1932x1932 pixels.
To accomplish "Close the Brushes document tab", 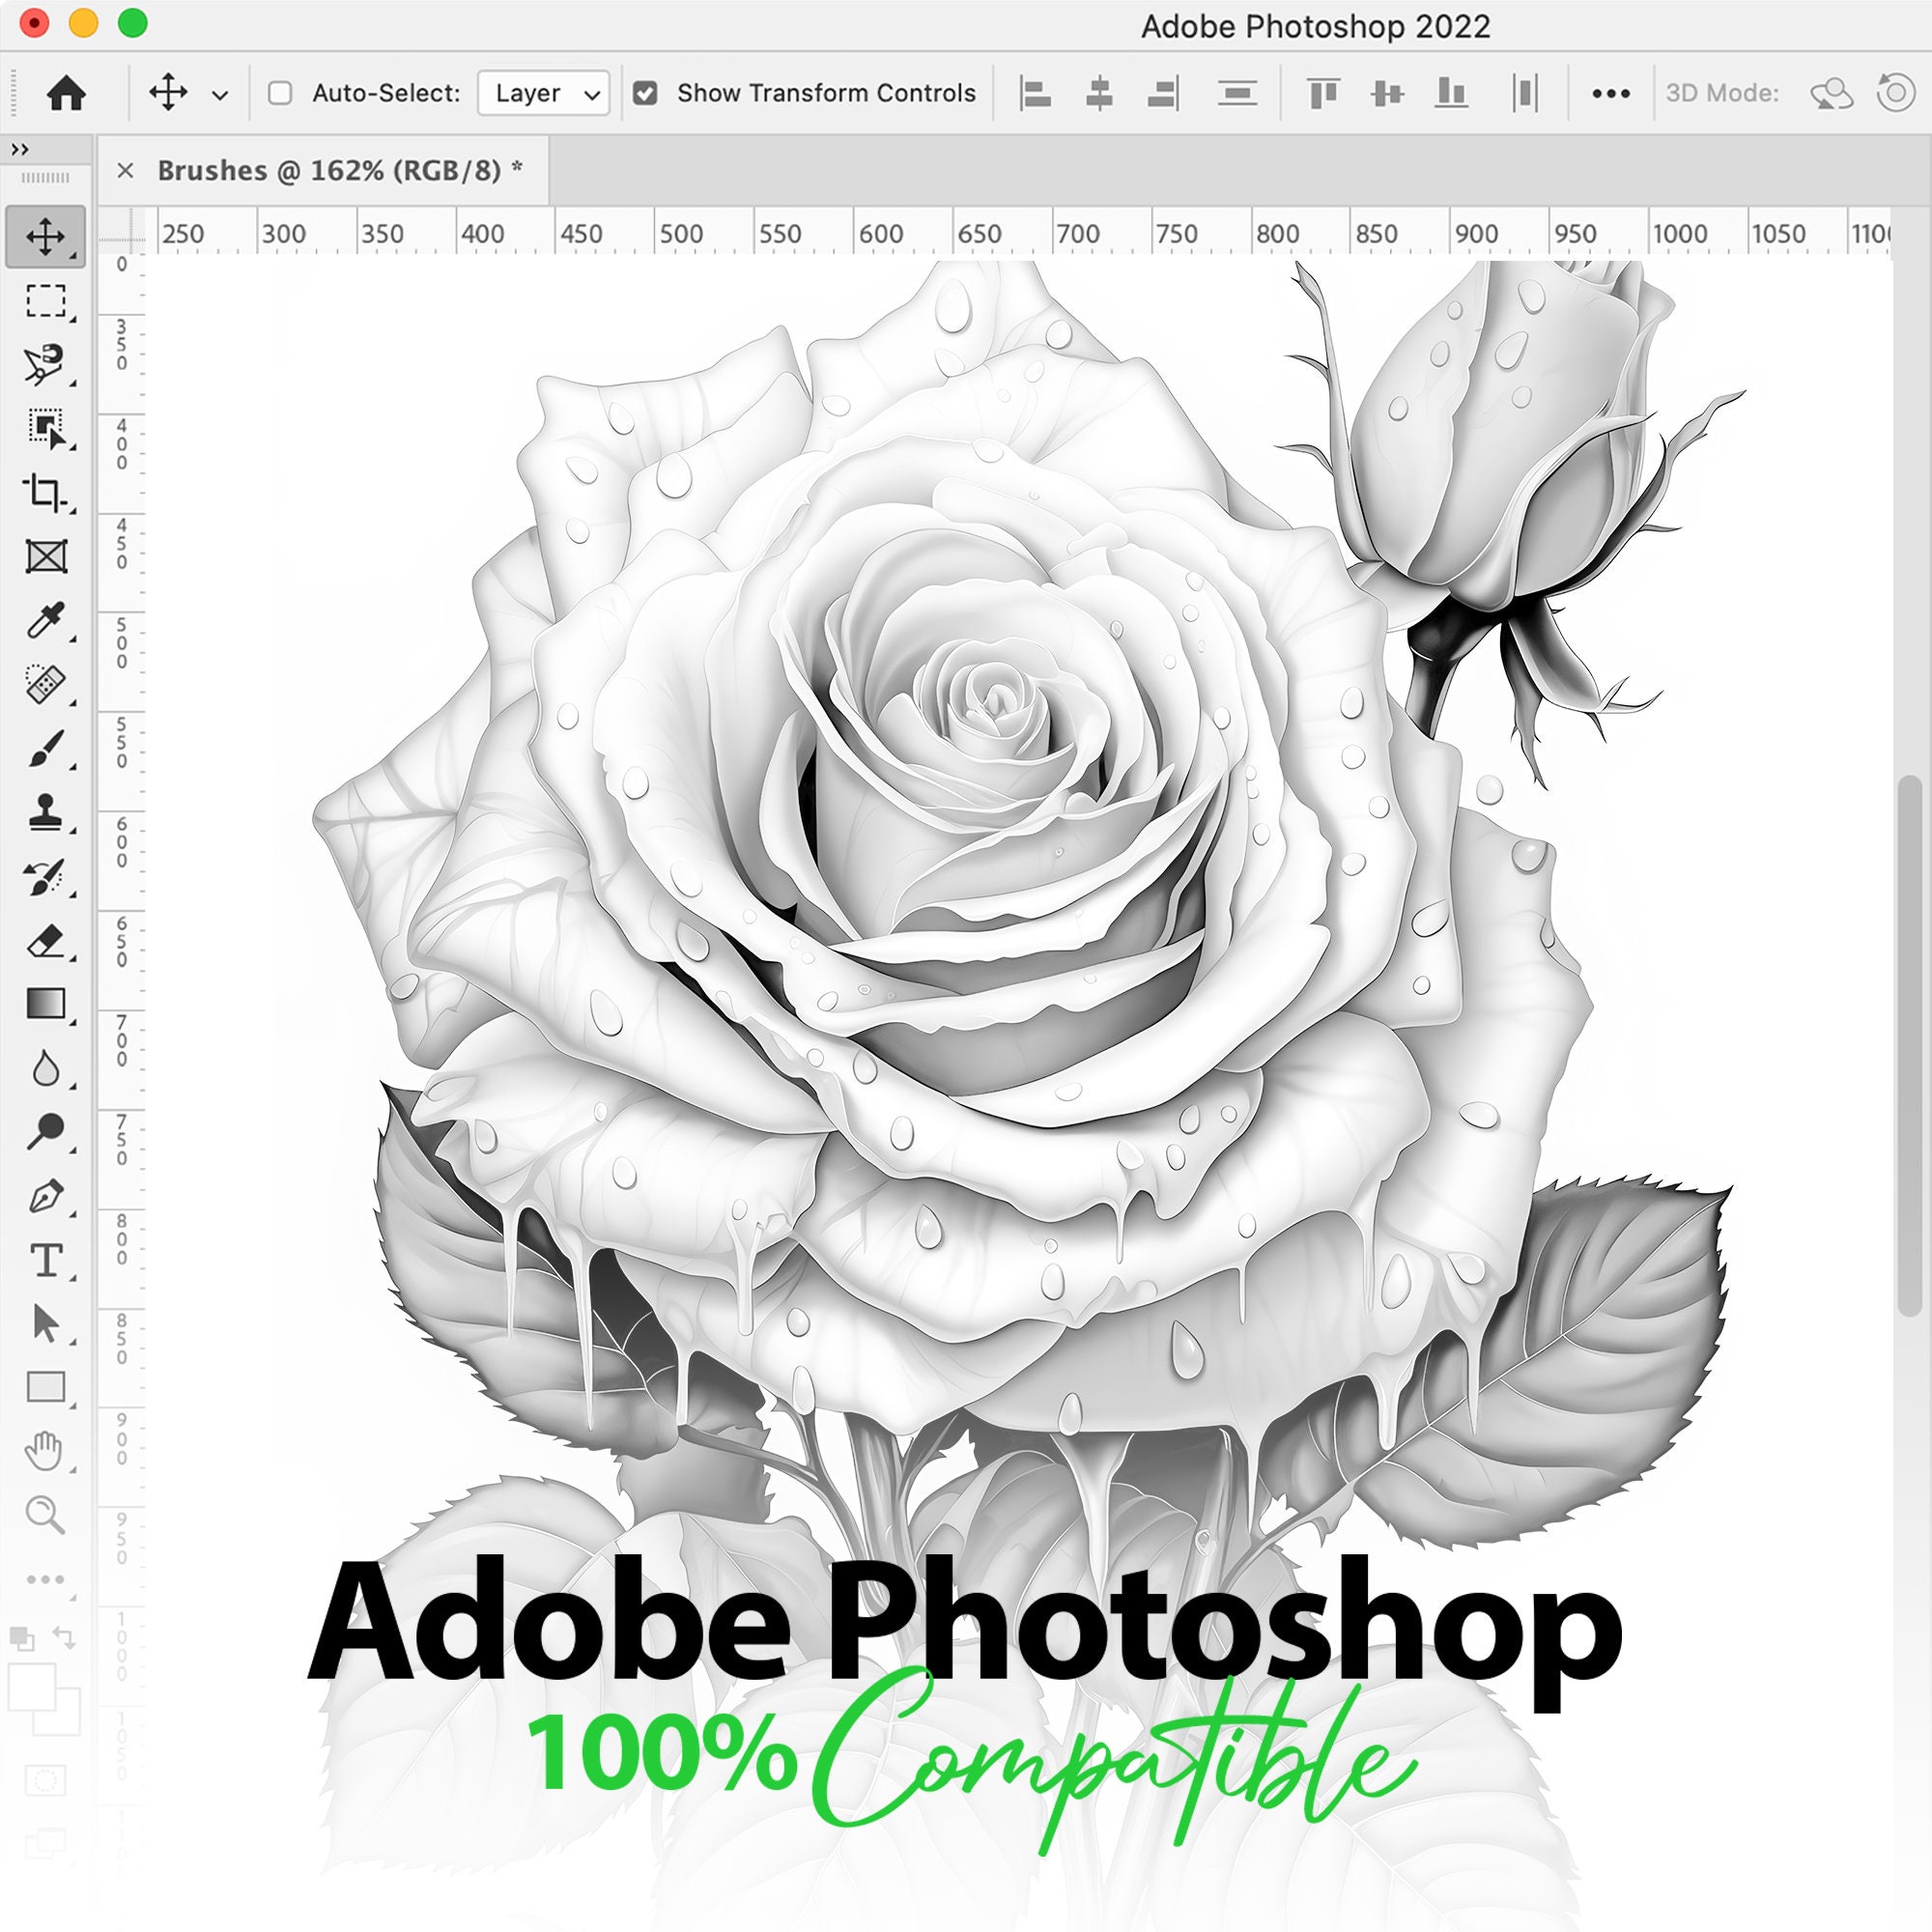I will coord(125,171).
